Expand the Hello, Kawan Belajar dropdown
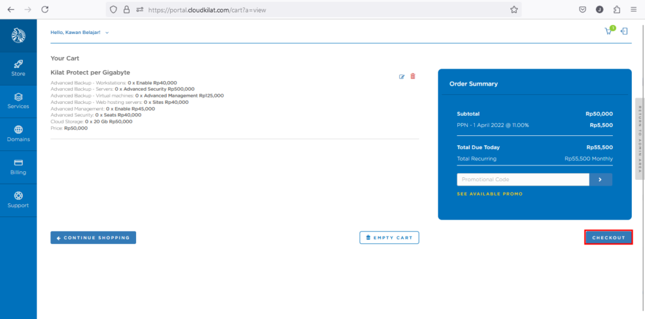The height and width of the screenshot is (319, 645). (79, 32)
